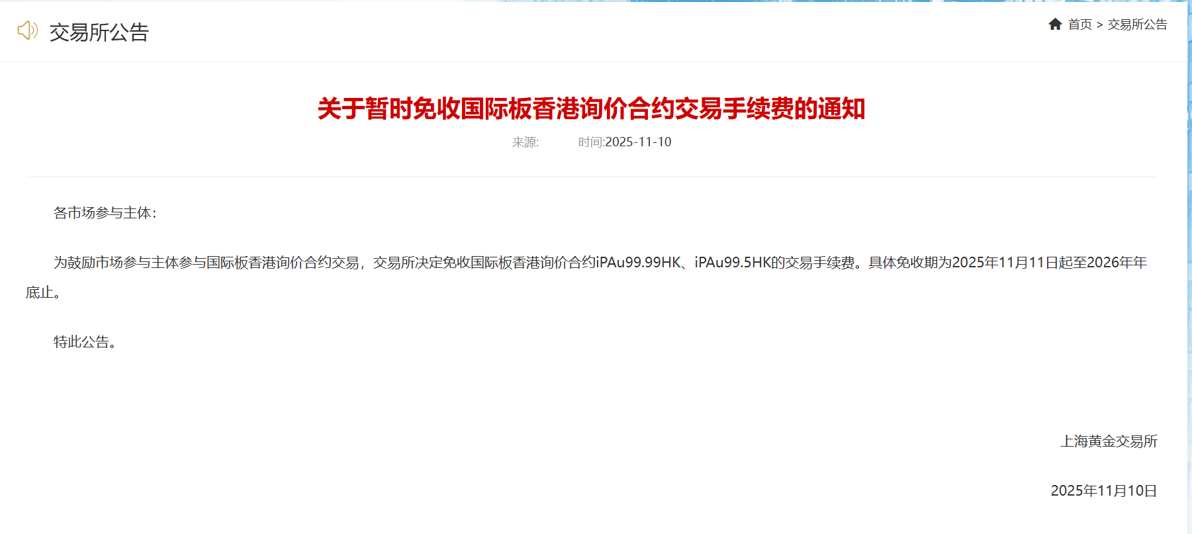Click the red notice title text

click(x=591, y=109)
